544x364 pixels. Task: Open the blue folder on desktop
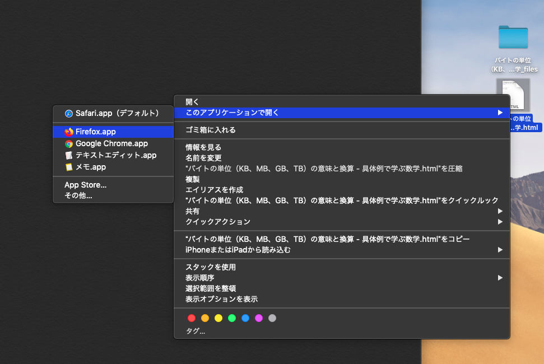point(513,38)
